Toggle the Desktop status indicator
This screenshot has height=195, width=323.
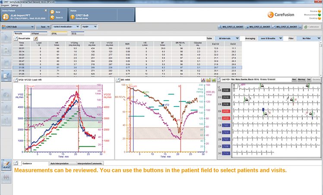[x=320, y=18]
